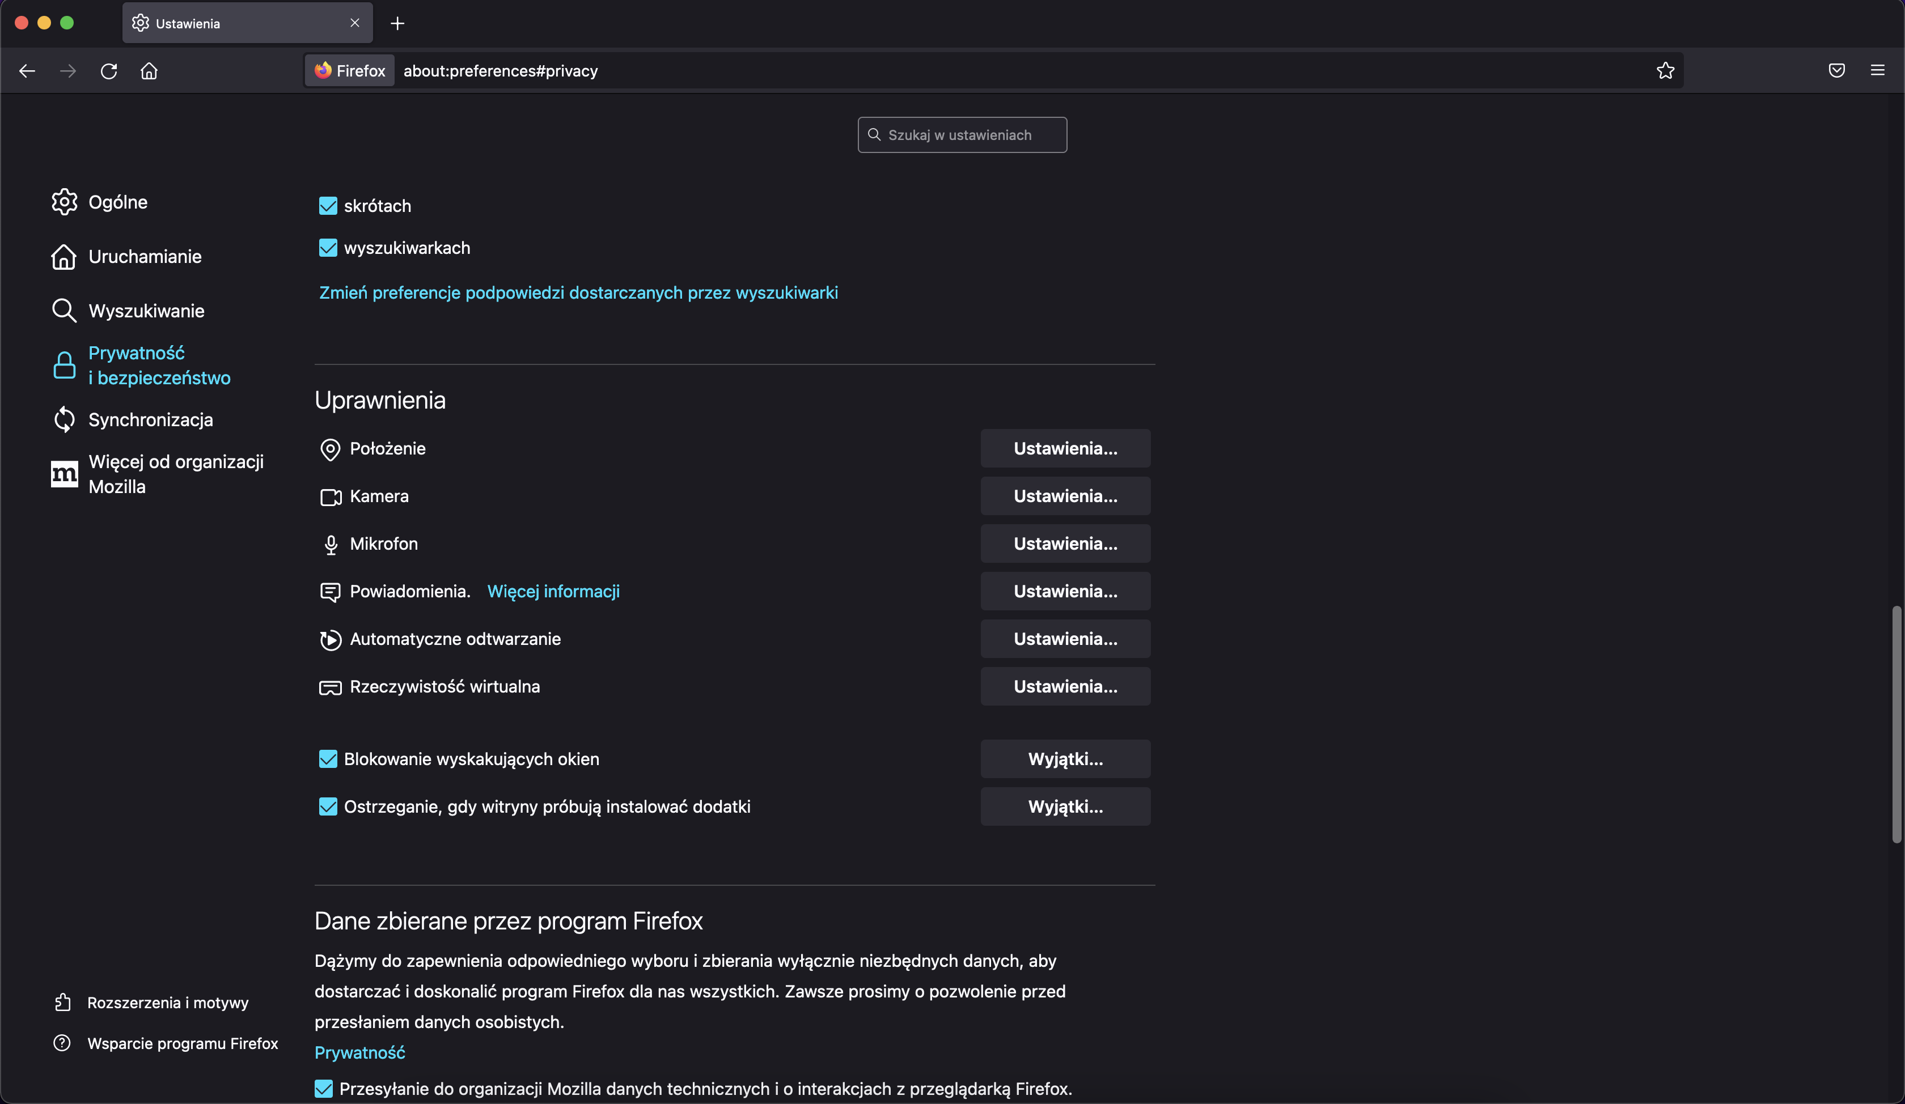Open Ustawienia for Kamera permission
Image resolution: width=1905 pixels, height=1104 pixels.
click(x=1065, y=496)
